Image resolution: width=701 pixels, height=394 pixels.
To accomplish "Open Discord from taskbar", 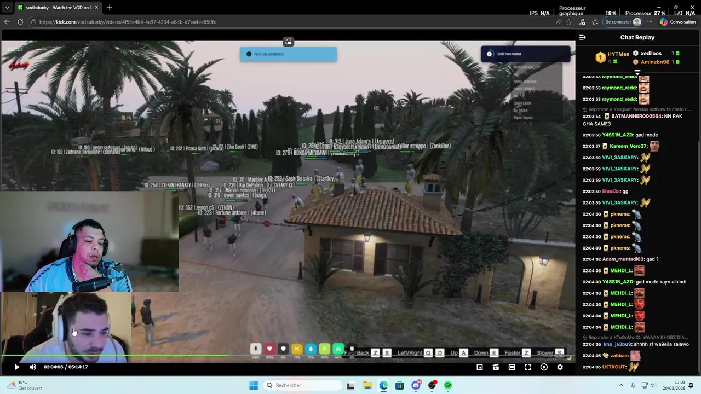I will click(416, 385).
